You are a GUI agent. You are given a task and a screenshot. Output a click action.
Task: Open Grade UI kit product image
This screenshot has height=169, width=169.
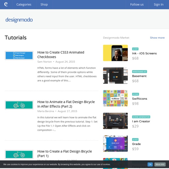coord(115,143)
